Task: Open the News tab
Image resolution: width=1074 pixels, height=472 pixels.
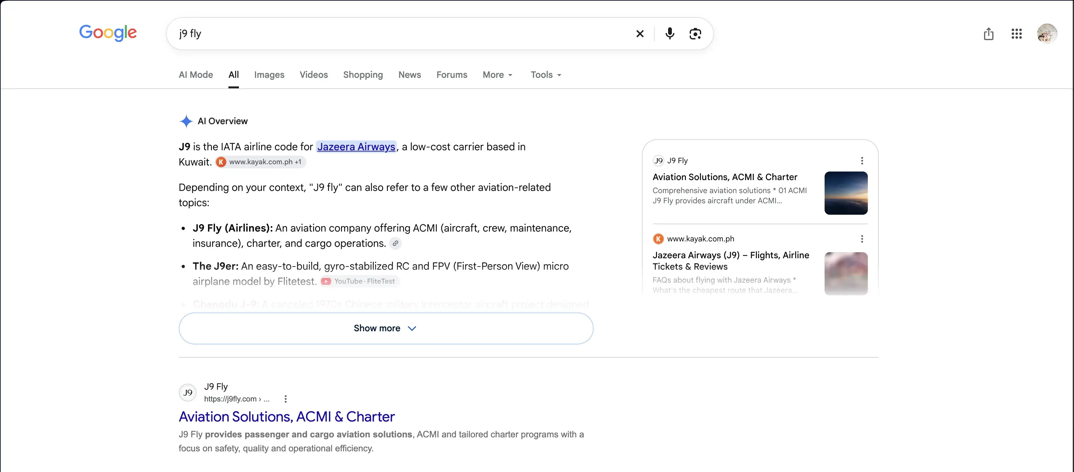Action: (409, 75)
